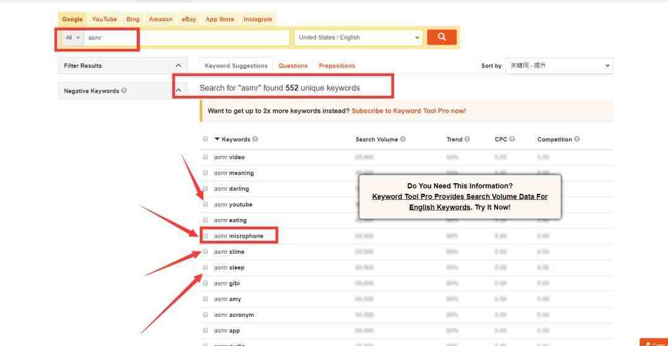
Task: Check the box for asmr gibi
Action: 205,283
